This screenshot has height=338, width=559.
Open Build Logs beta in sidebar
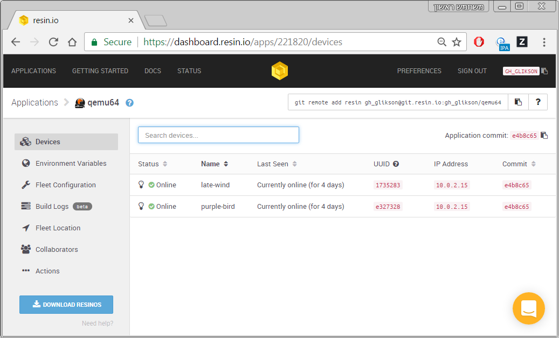66,206
